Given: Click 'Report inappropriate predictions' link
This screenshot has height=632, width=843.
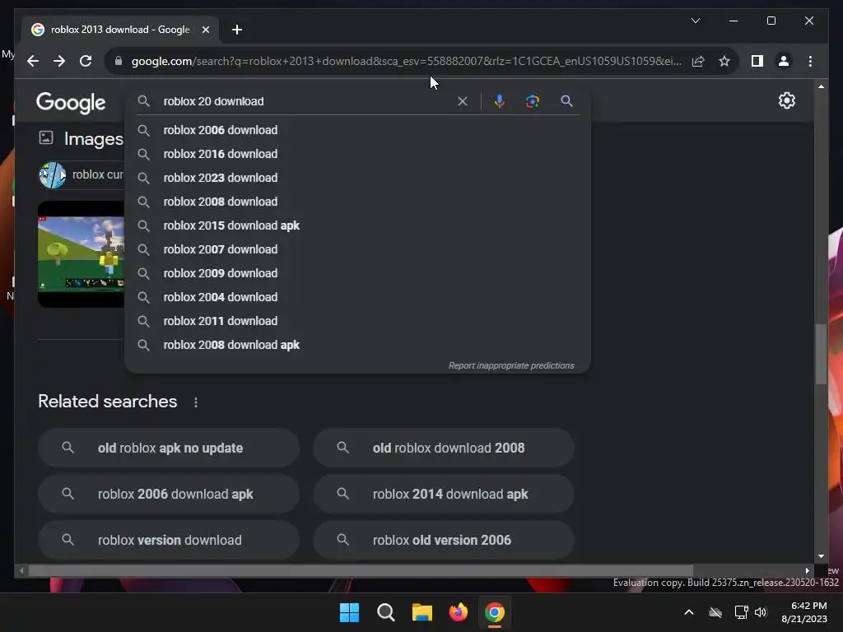Looking at the screenshot, I should tap(511, 365).
